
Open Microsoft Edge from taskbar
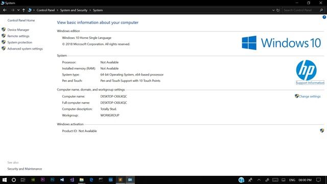(91, 180)
